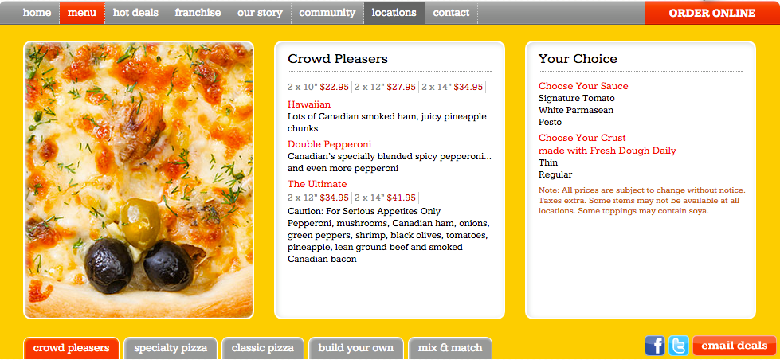Switch to the specialty pizza tab

(x=171, y=348)
